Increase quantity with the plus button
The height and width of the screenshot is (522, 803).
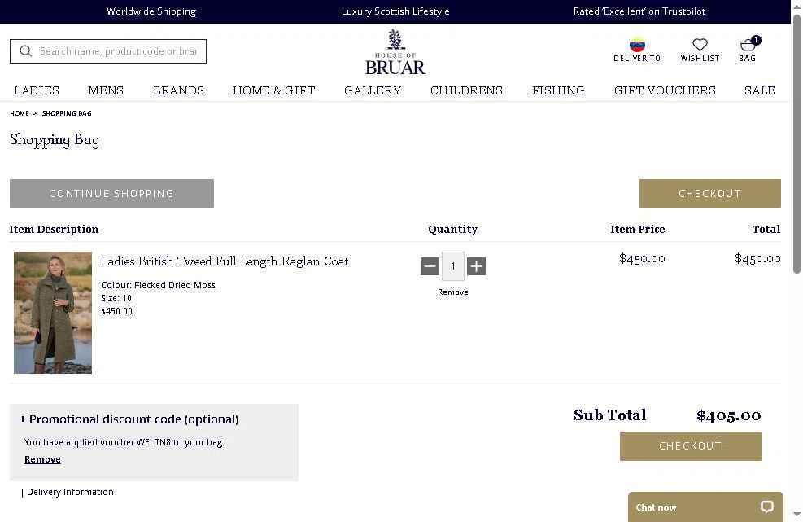(x=476, y=266)
